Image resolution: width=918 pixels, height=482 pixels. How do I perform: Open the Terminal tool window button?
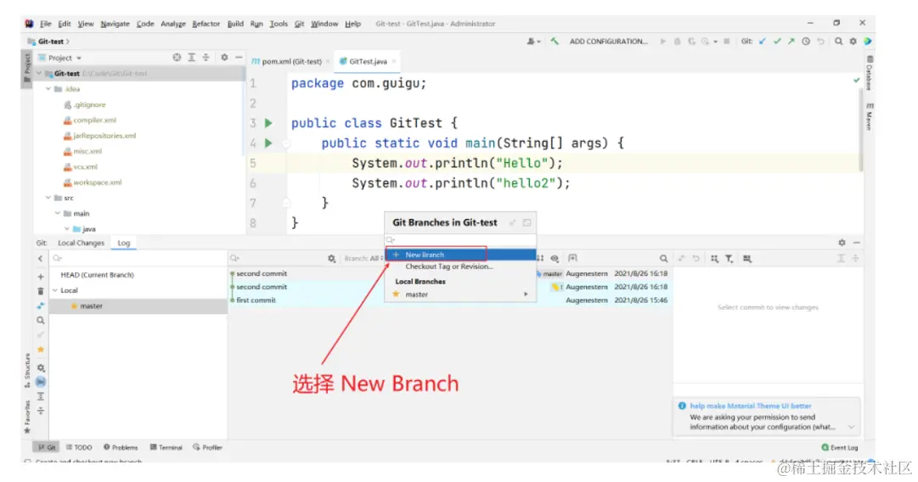click(166, 447)
